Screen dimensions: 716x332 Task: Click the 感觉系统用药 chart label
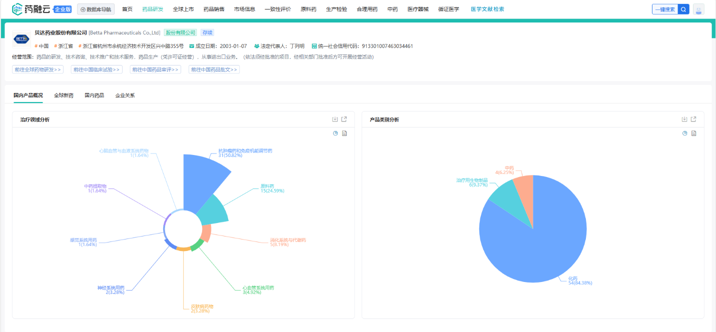[x=83, y=242]
